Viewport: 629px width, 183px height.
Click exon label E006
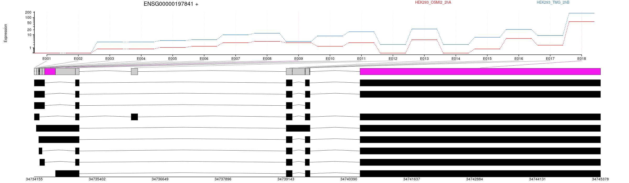(204, 59)
